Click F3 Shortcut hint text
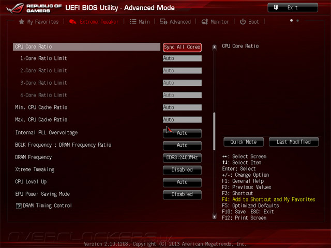Image resolution: width=331 pixels, height=248 pixels. pyautogui.click(x=237, y=193)
